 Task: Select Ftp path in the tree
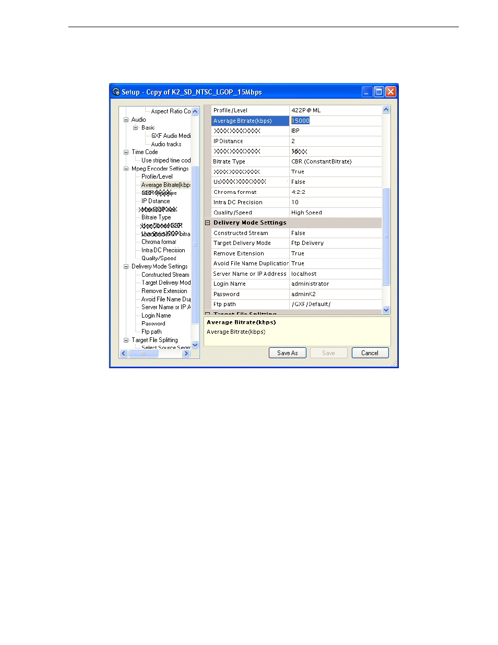[x=151, y=332]
